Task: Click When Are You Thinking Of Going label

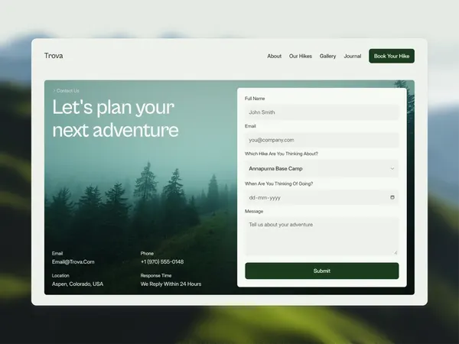Action: tap(278, 183)
